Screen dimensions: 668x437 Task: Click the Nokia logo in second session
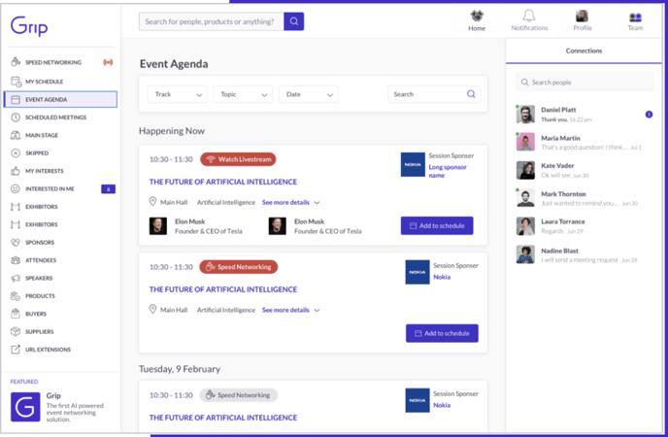[417, 272]
